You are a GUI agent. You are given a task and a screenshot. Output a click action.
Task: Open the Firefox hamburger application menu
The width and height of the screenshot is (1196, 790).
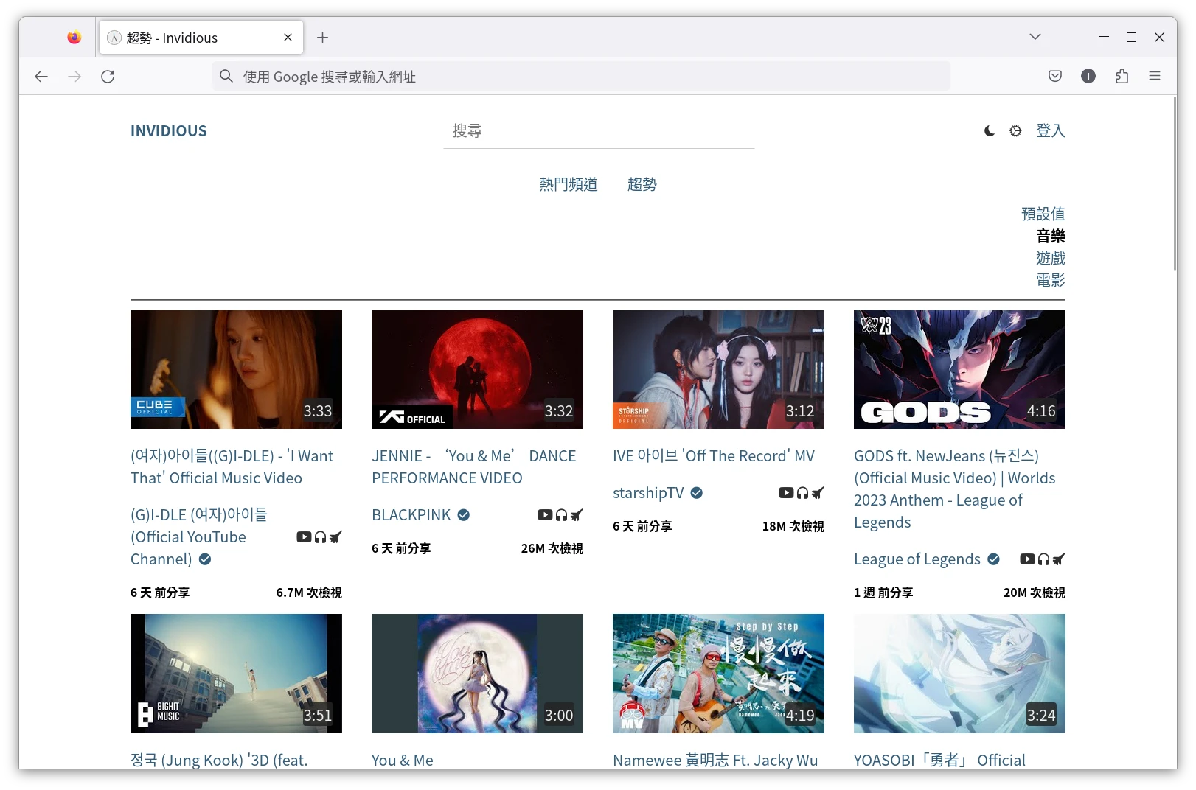coord(1155,76)
